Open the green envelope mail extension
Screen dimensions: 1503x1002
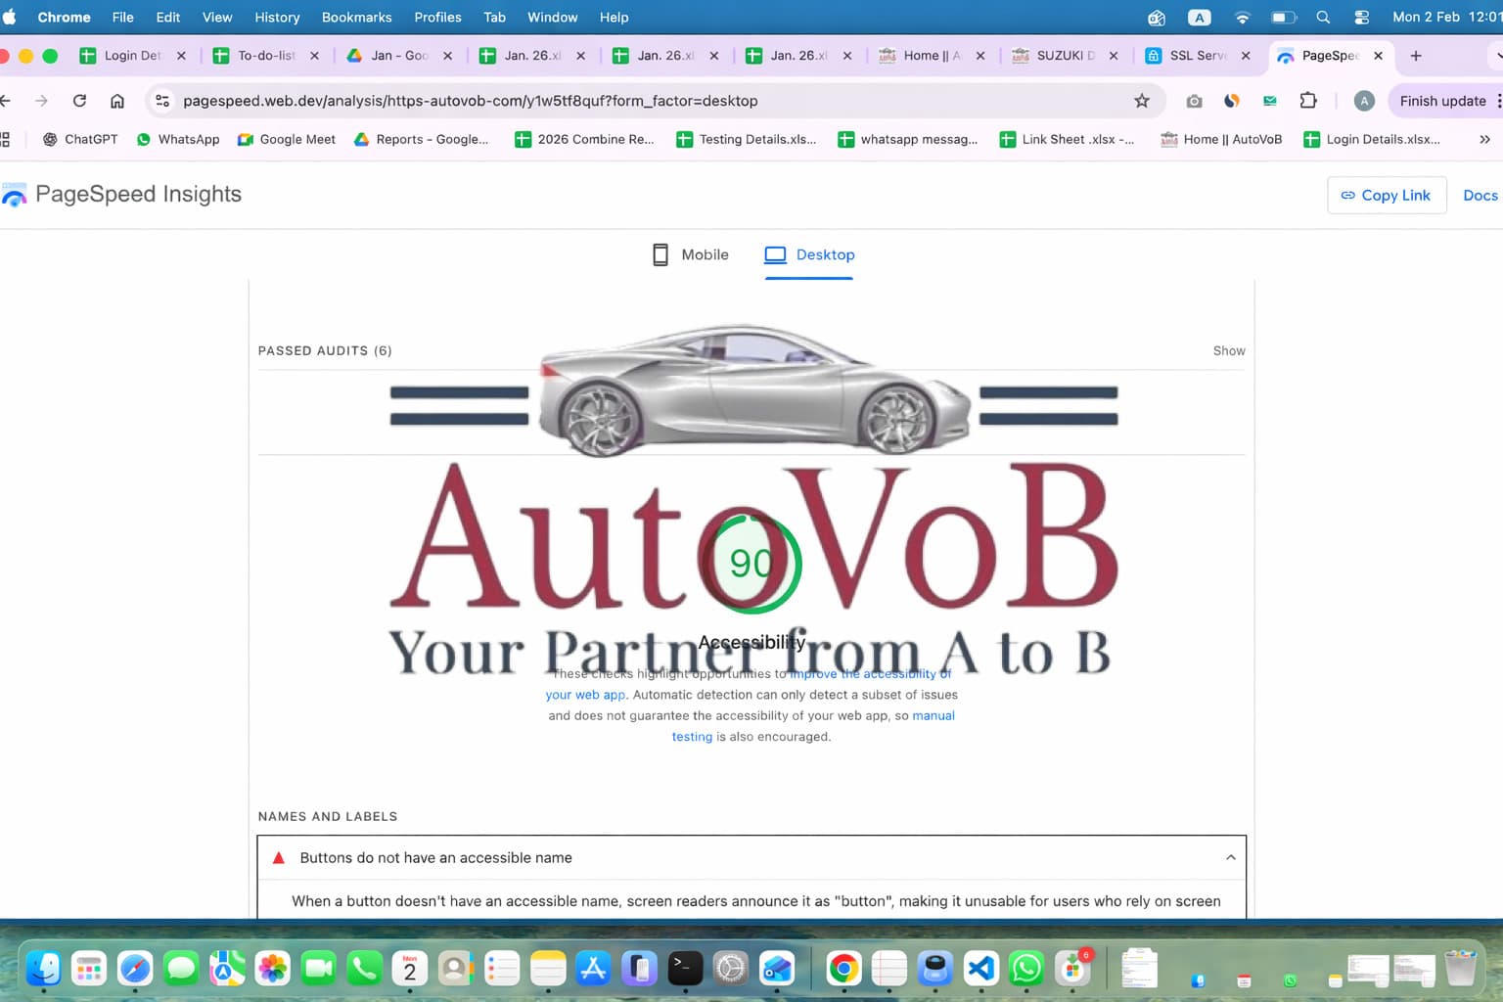[1270, 101]
